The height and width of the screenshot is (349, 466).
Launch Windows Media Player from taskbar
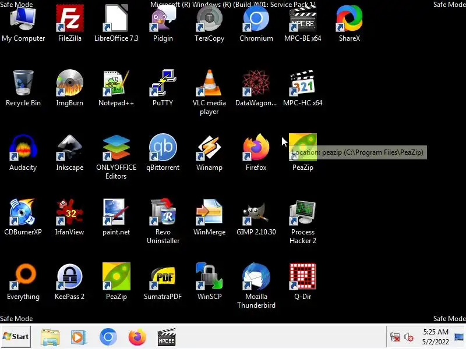click(79, 337)
